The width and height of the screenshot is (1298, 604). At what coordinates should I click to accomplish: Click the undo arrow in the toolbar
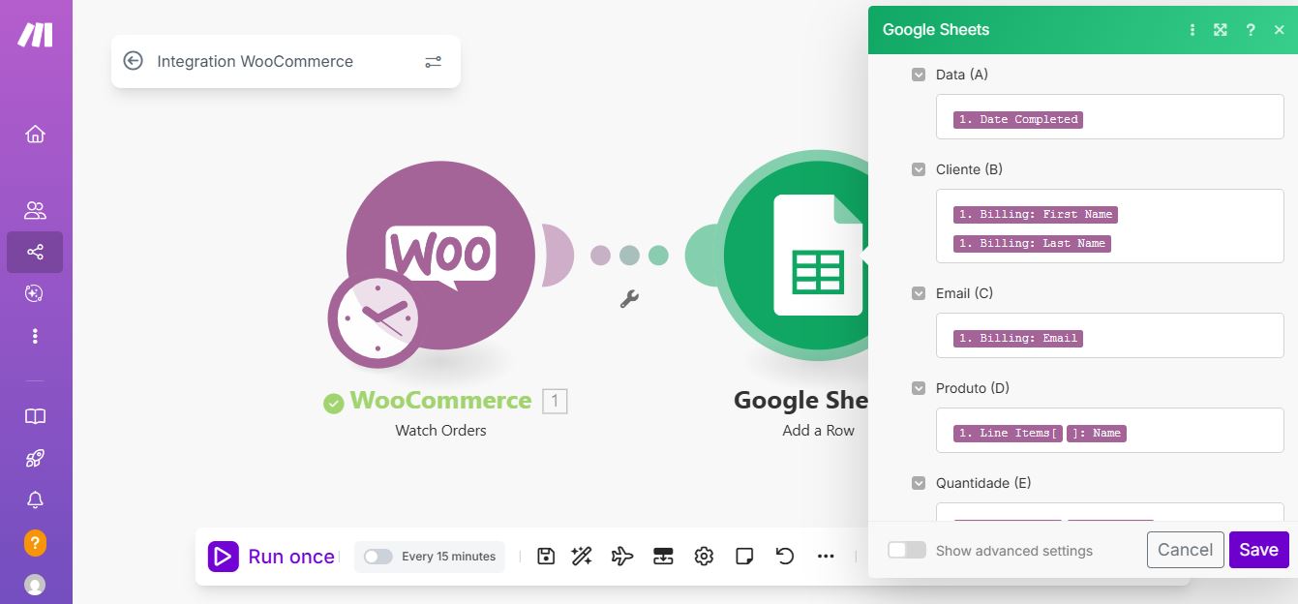pyautogui.click(x=785, y=557)
